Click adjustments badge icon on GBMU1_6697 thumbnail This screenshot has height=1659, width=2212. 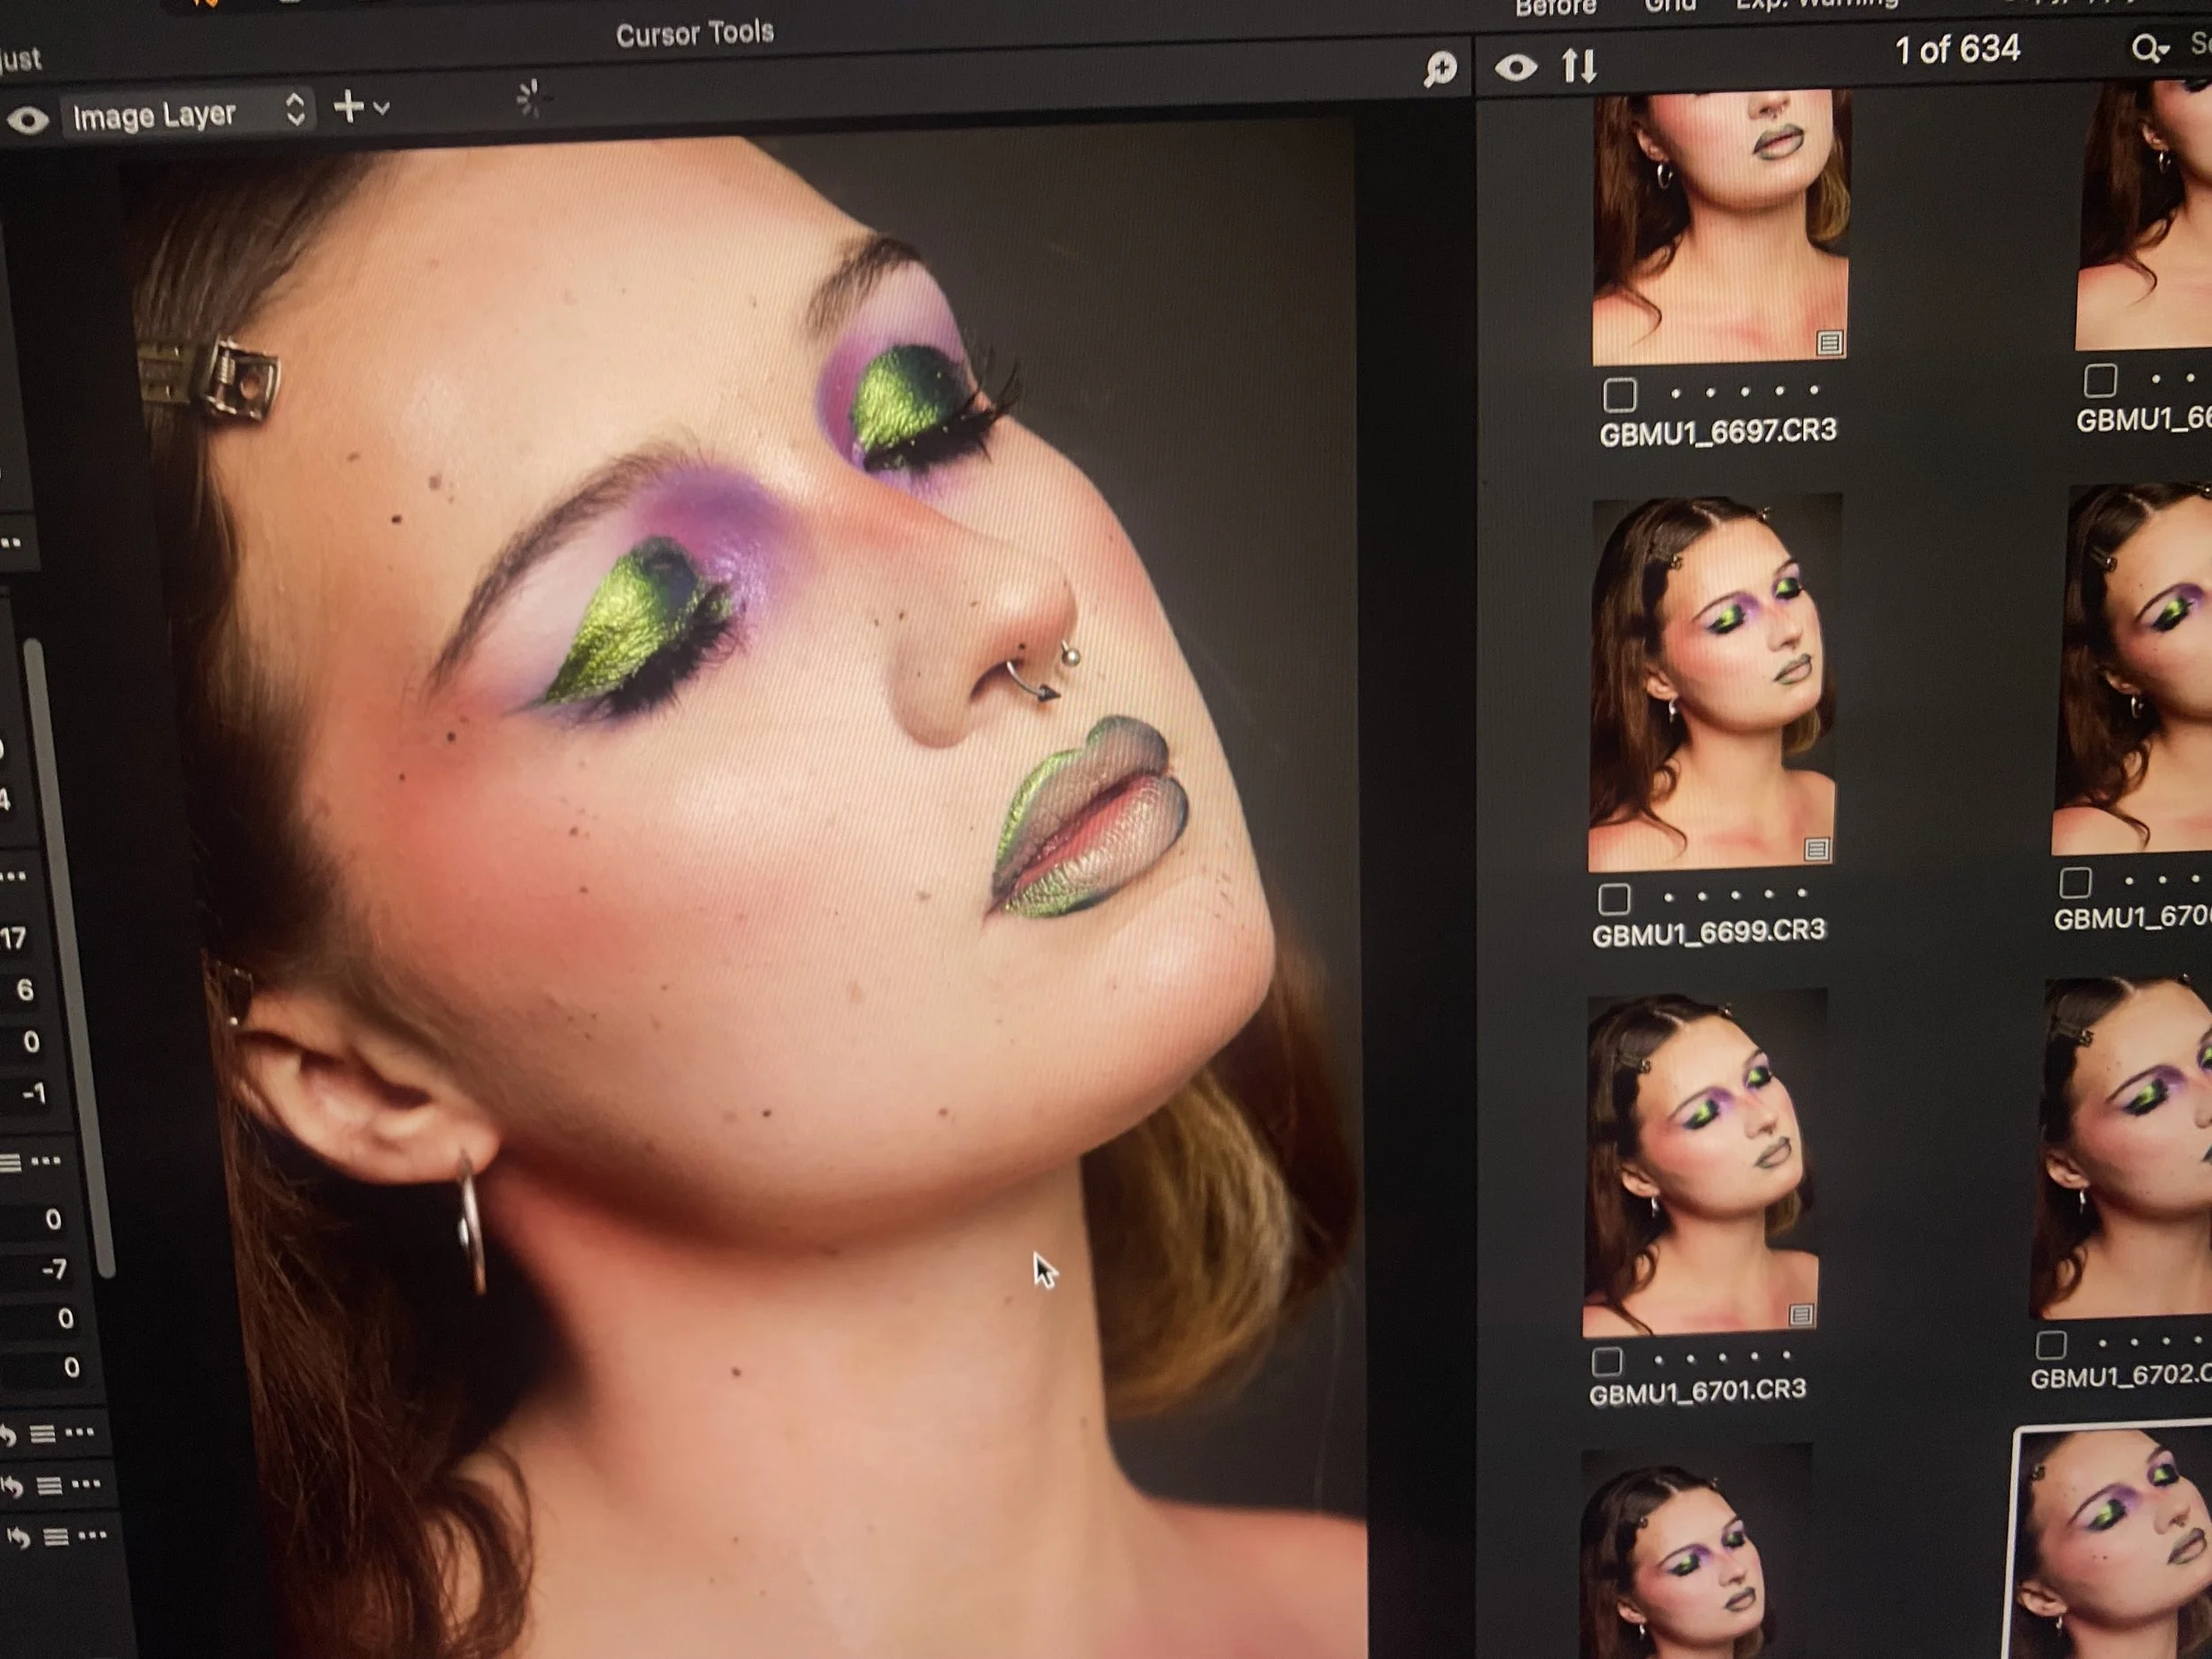pyautogui.click(x=1829, y=344)
